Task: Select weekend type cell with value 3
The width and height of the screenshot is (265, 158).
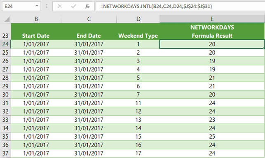Action: [138, 61]
